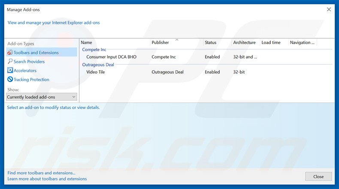
Task: Click the Tracking Protection icon
Action: tap(10, 80)
